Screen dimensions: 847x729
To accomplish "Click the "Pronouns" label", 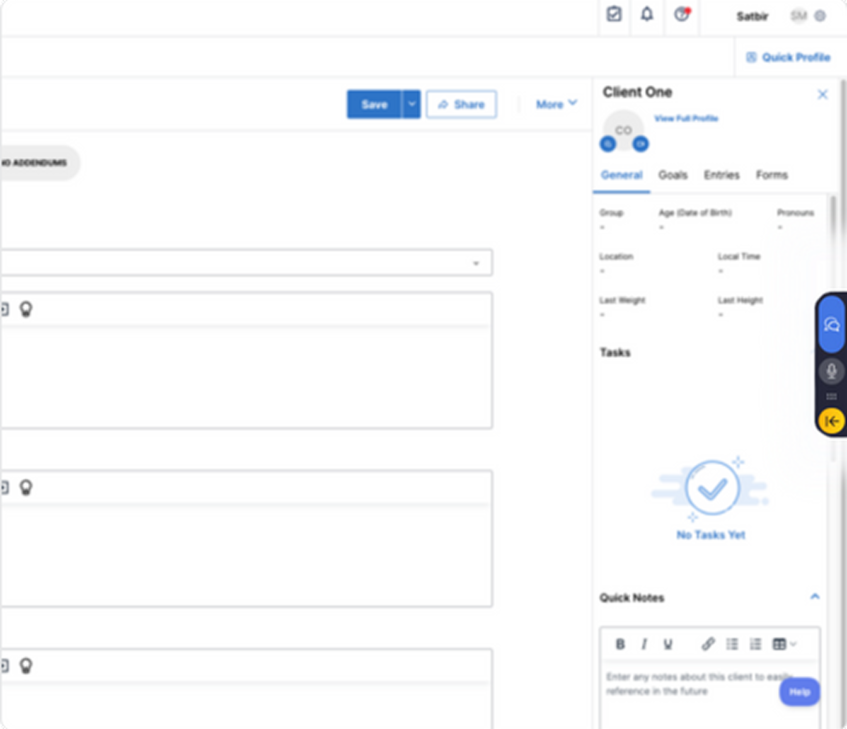I will 795,212.
